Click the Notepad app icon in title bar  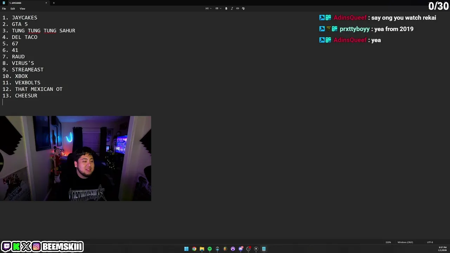coord(4,3)
